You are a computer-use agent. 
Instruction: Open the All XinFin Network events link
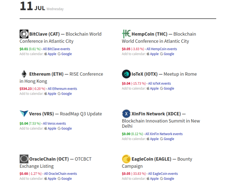[x=164, y=134]
